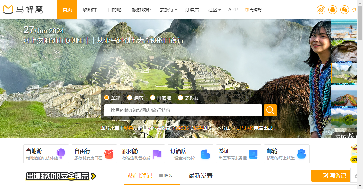Select the 目的地 radio option
Image resolution: width=363 pixels, height=189 pixels.
pos(153,98)
